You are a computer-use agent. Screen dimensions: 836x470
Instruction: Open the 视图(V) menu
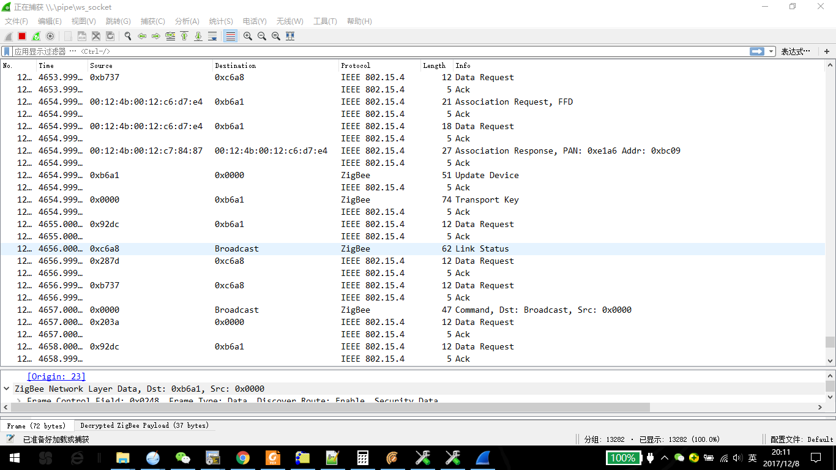[x=83, y=21]
